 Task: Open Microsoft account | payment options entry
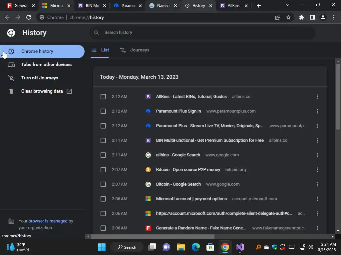(x=191, y=199)
